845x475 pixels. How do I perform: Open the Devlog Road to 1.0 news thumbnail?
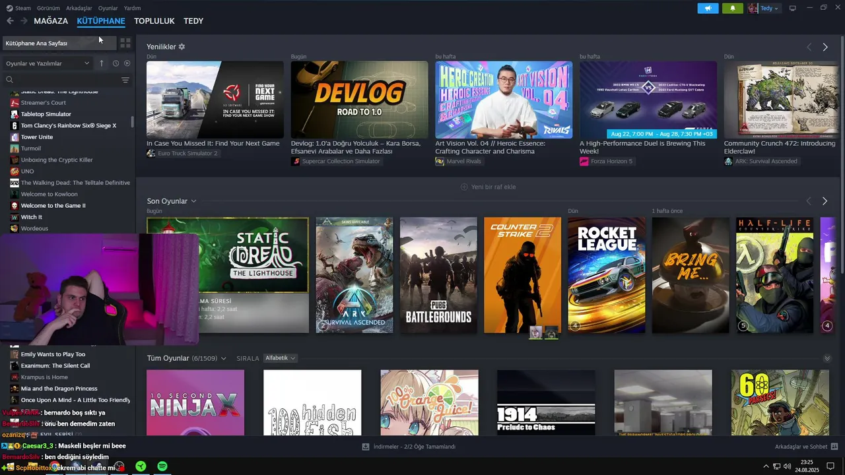point(360,100)
